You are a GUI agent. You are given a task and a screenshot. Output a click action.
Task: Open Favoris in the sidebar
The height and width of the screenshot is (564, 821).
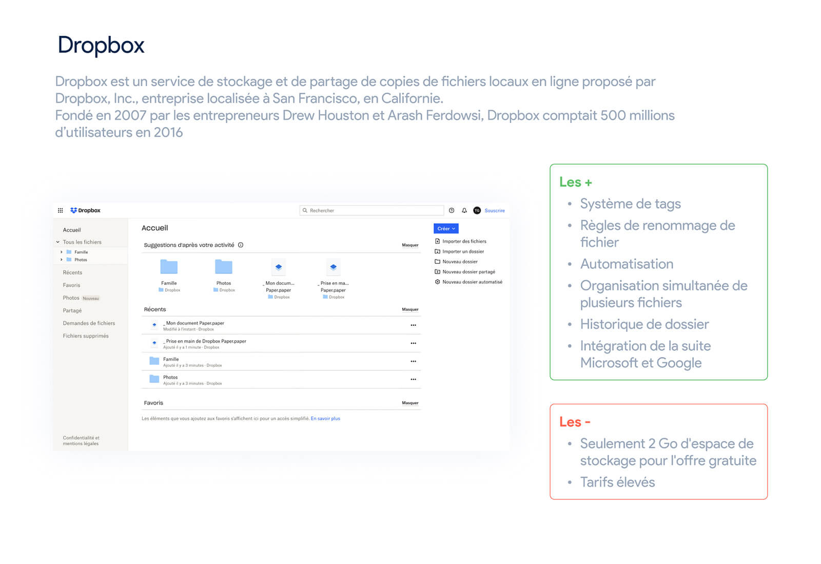click(x=71, y=285)
